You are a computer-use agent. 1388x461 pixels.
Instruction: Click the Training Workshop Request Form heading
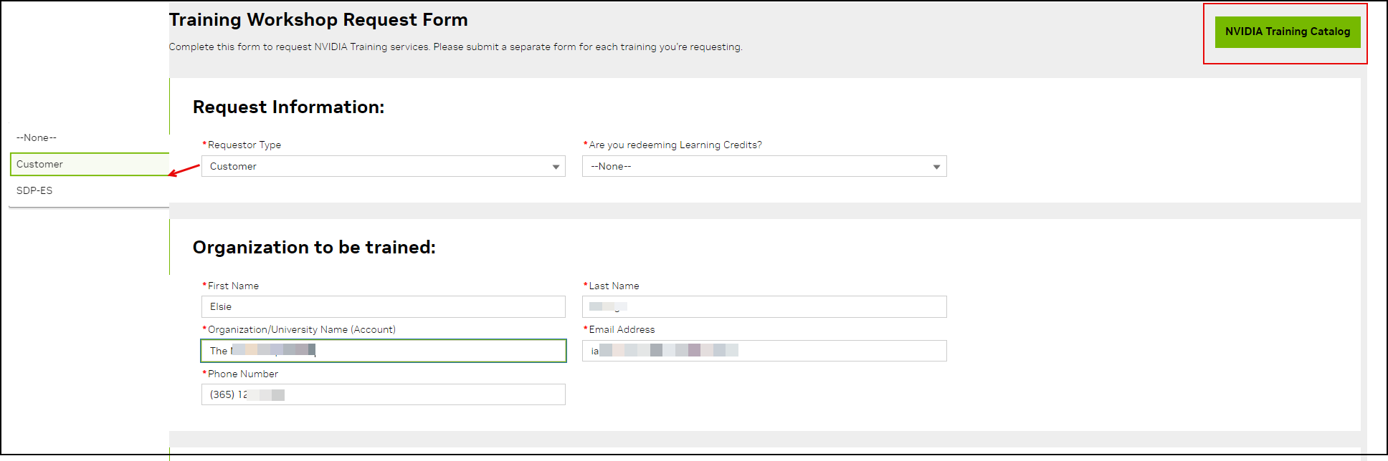coord(318,20)
